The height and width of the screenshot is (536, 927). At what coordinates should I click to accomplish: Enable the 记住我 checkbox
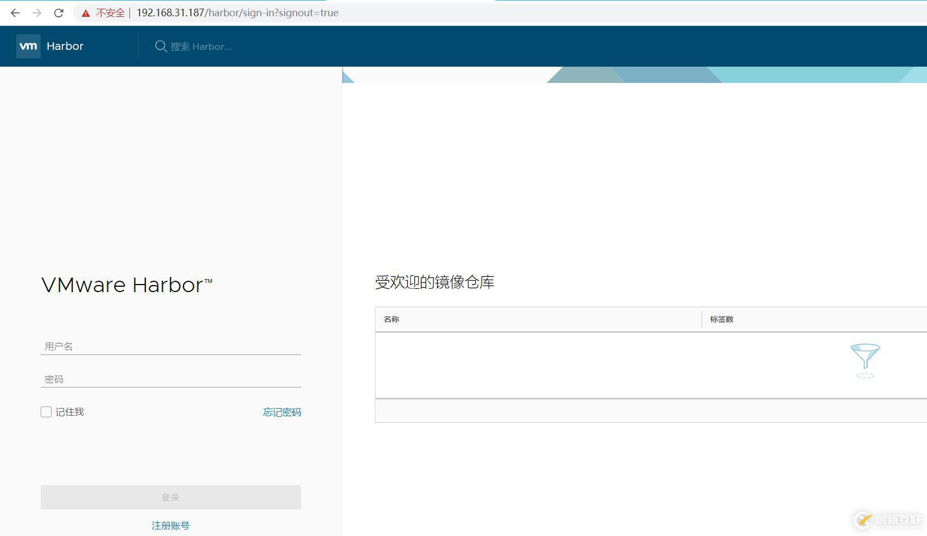(x=46, y=412)
